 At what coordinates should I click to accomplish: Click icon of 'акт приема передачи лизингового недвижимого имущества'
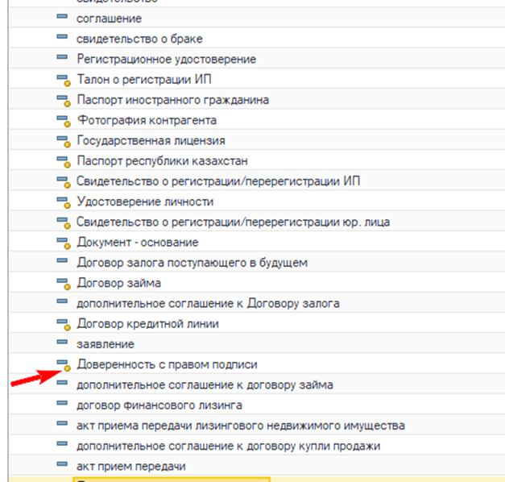(62, 423)
